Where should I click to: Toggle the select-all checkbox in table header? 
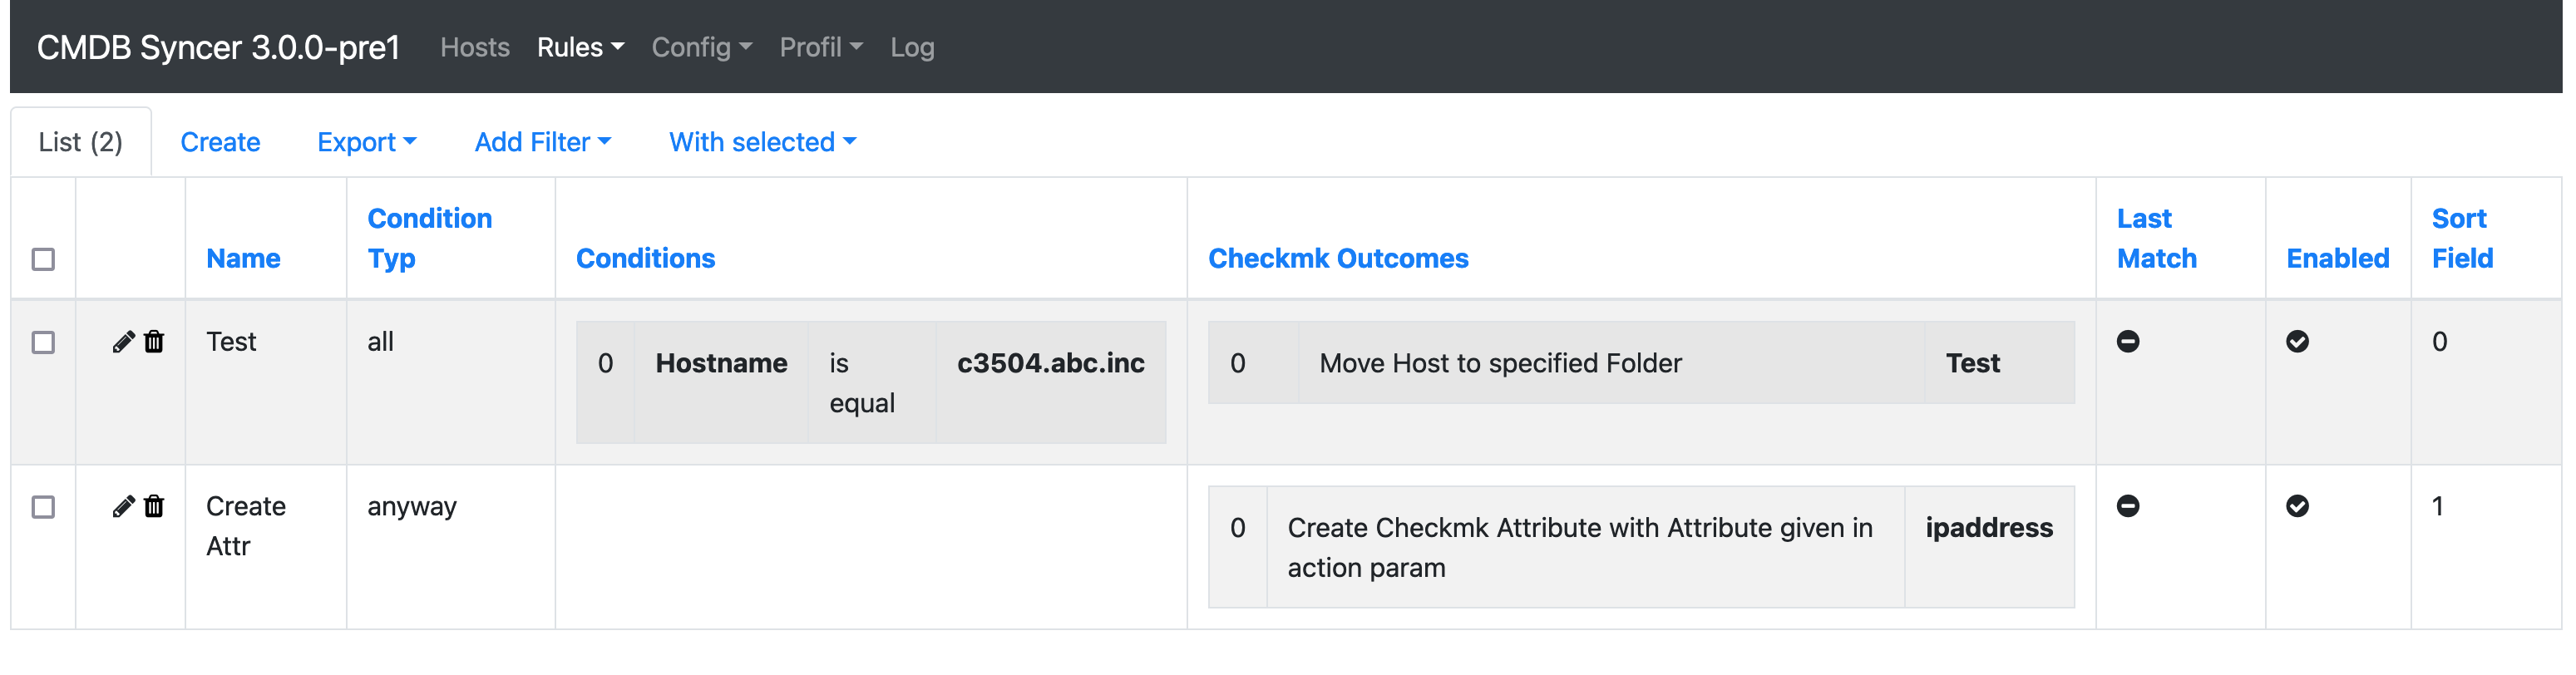43,260
